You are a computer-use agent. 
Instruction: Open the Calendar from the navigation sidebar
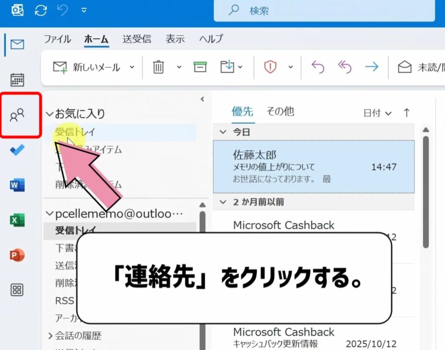17,80
